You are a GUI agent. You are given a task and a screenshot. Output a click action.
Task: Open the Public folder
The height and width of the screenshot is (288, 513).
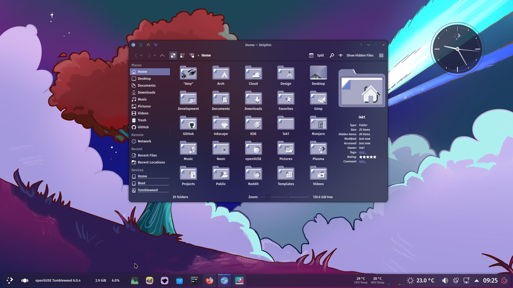[x=221, y=176]
